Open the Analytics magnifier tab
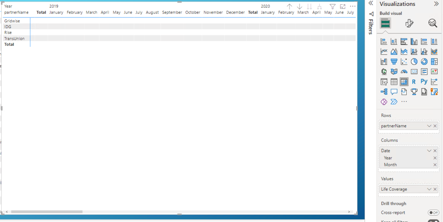This screenshot has width=443, height=222. click(x=433, y=23)
